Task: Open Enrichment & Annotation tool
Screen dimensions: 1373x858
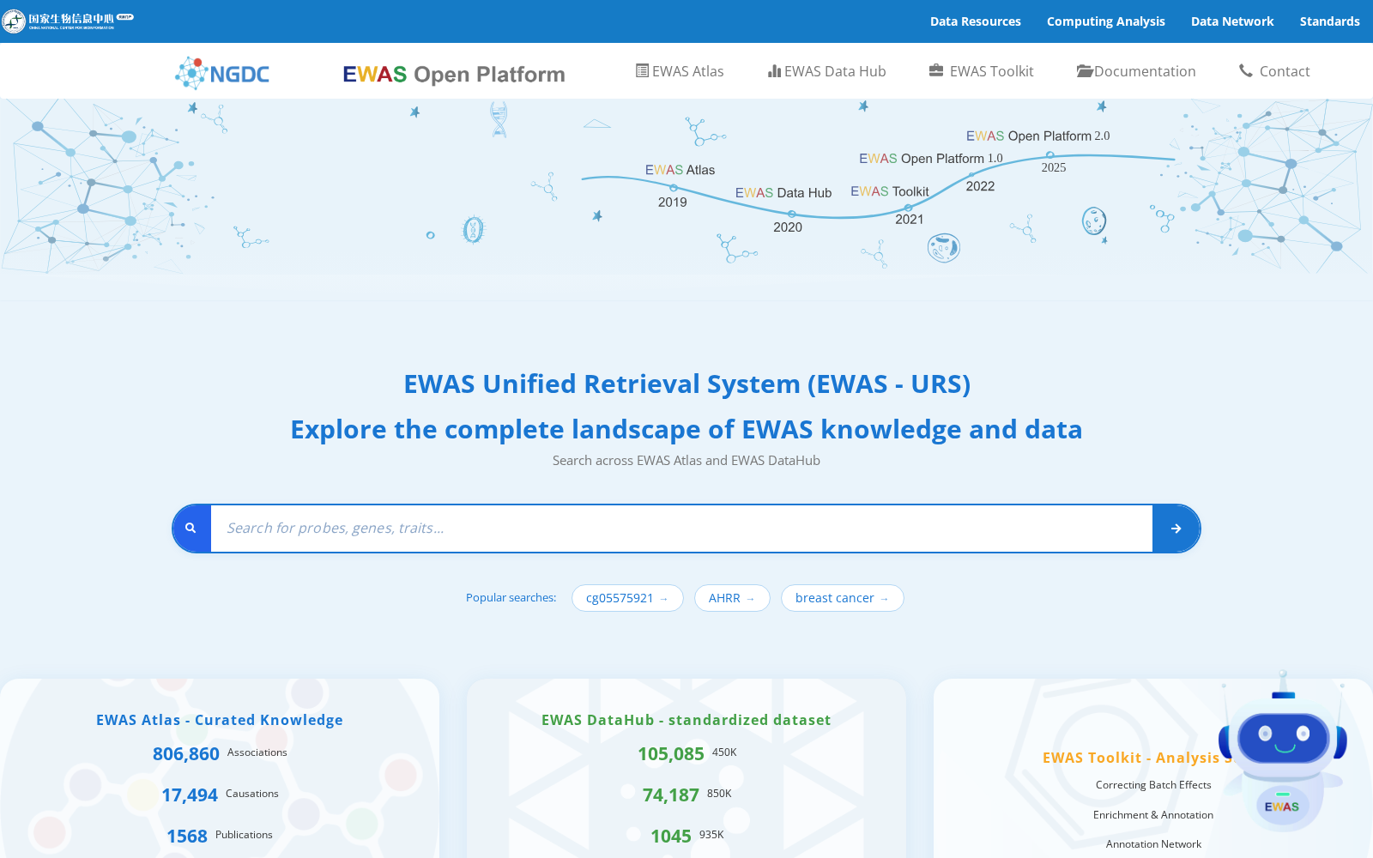Action: tap(1153, 815)
